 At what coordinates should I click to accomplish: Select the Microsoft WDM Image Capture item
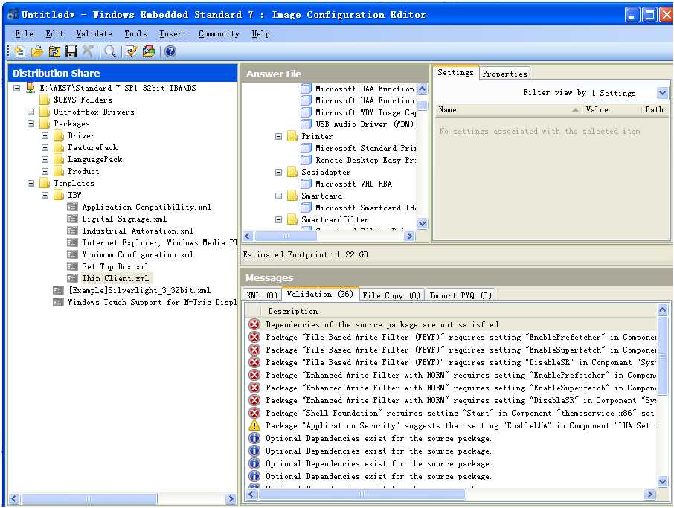click(x=365, y=112)
